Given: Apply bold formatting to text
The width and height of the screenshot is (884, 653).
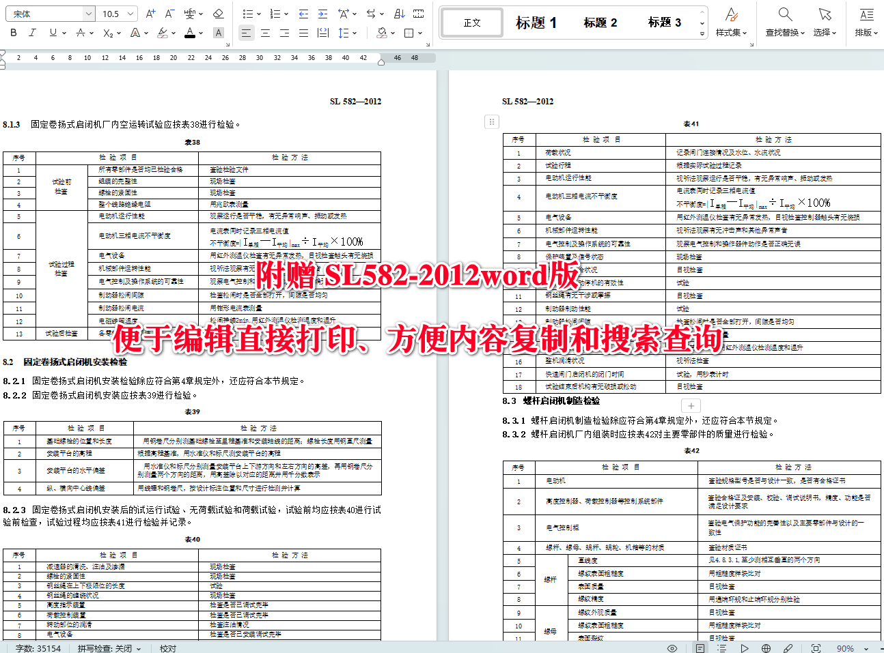Looking at the screenshot, I should [13, 32].
